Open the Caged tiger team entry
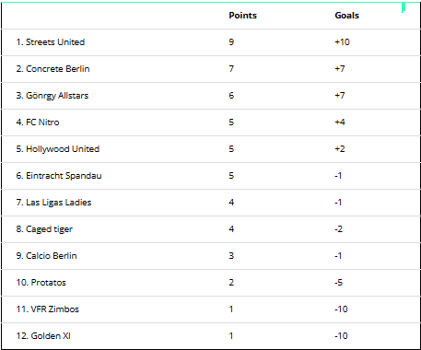 (44, 229)
